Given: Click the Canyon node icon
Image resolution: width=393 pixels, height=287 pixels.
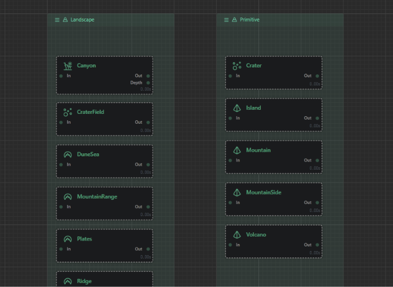Looking at the screenshot, I should click(68, 66).
